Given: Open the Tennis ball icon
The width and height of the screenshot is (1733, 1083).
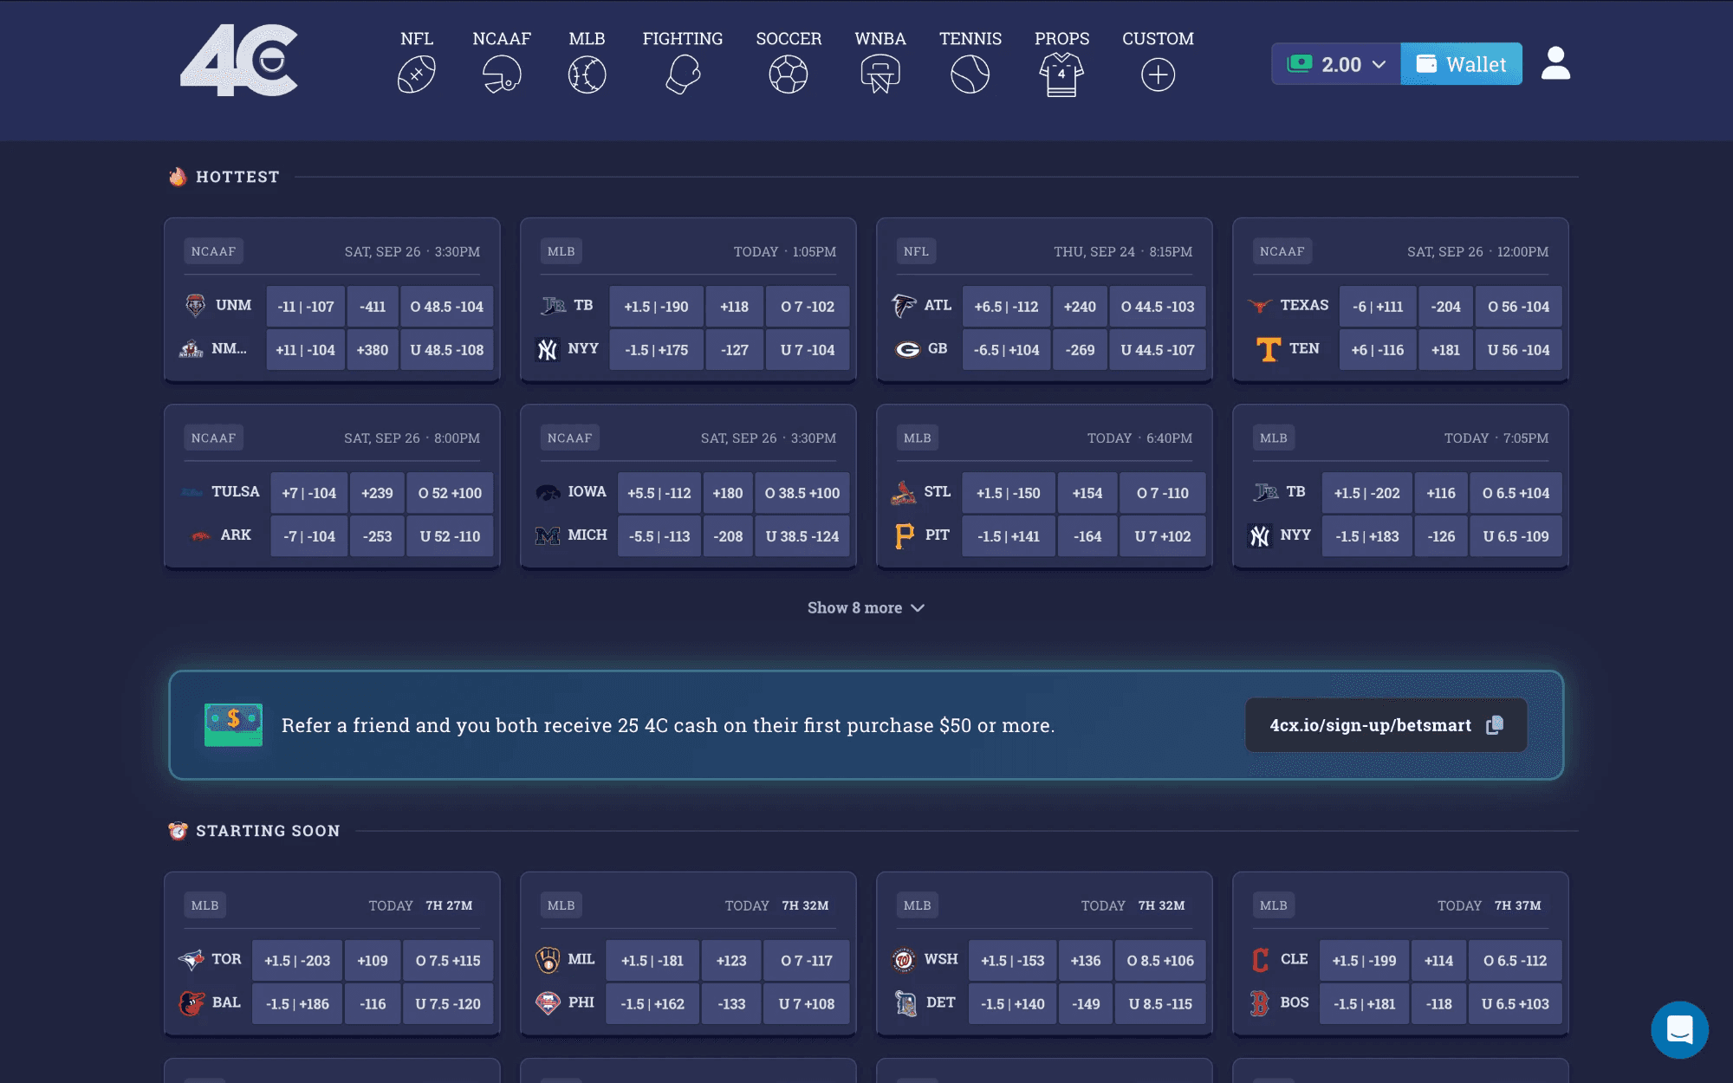Looking at the screenshot, I should tap(970, 75).
